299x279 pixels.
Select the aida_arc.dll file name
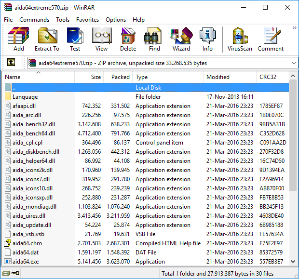pyautogui.click(x=27, y=115)
